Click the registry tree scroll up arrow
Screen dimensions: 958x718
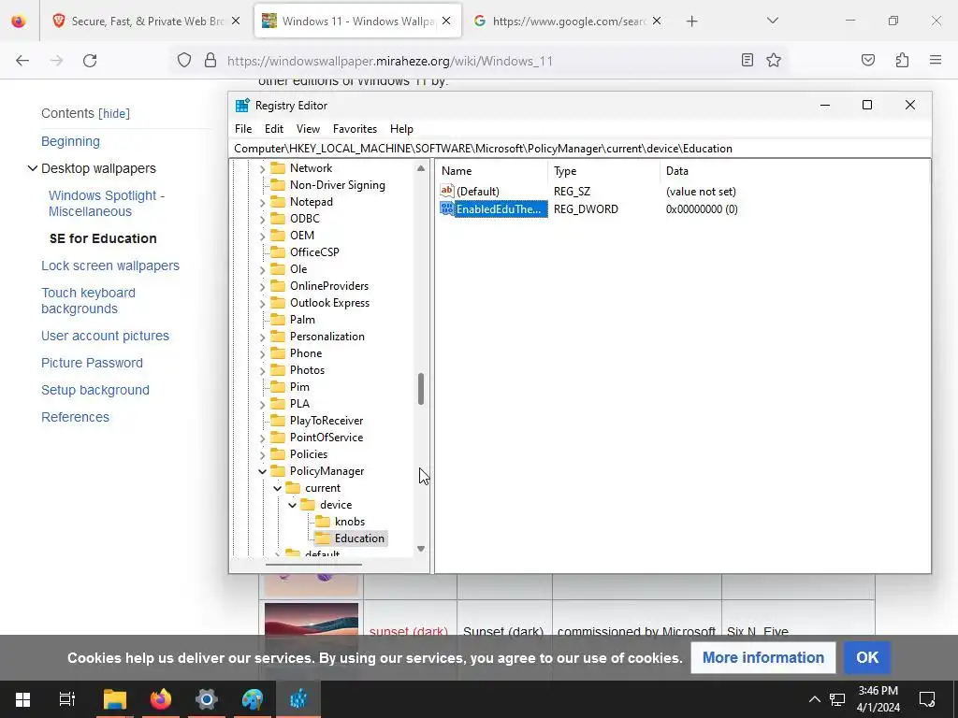(x=420, y=168)
